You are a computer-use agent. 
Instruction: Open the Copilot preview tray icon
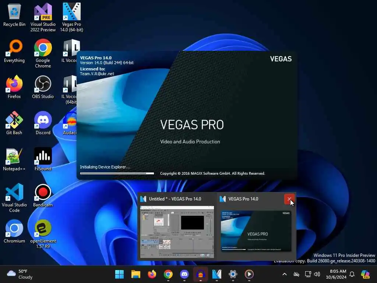[365, 274]
